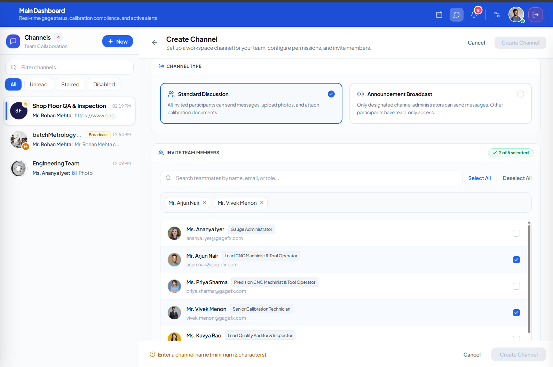The height and width of the screenshot is (367, 553).
Task: Remove the Mr. Vivek Menon chip
Action: click(x=262, y=203)
